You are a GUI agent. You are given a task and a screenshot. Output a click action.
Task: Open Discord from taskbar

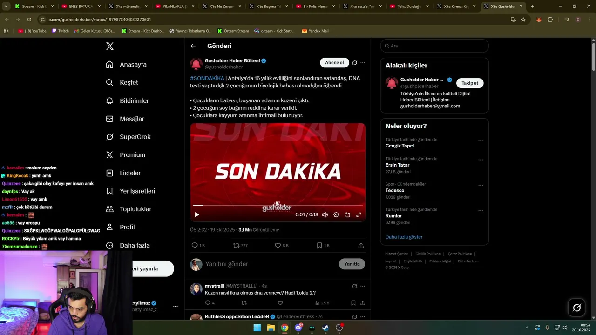pyautogui.click(x=298, y=328)
